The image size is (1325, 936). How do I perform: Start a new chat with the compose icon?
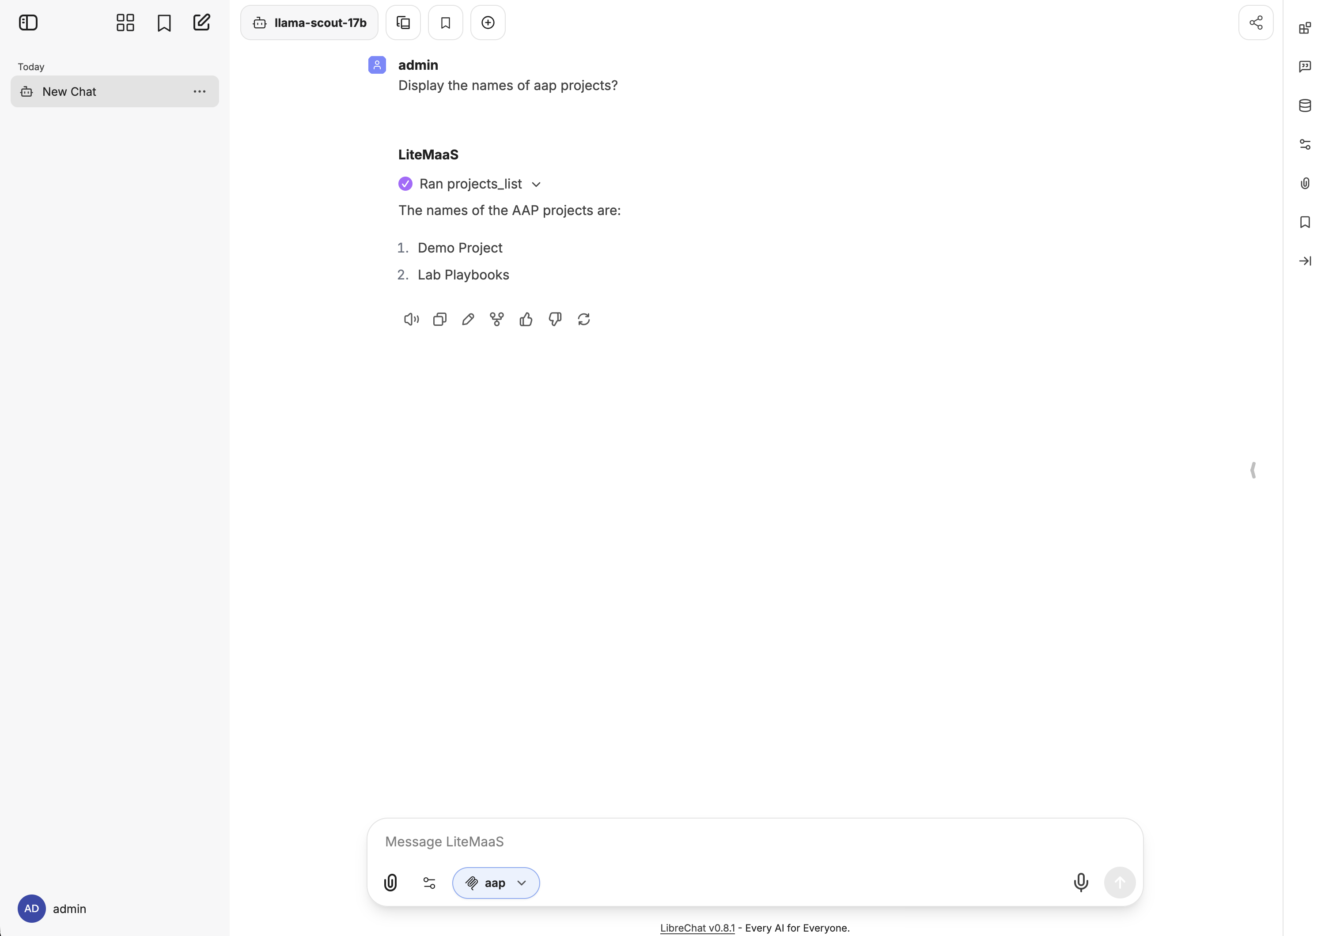pyautogui.click(x=201, y=23)
